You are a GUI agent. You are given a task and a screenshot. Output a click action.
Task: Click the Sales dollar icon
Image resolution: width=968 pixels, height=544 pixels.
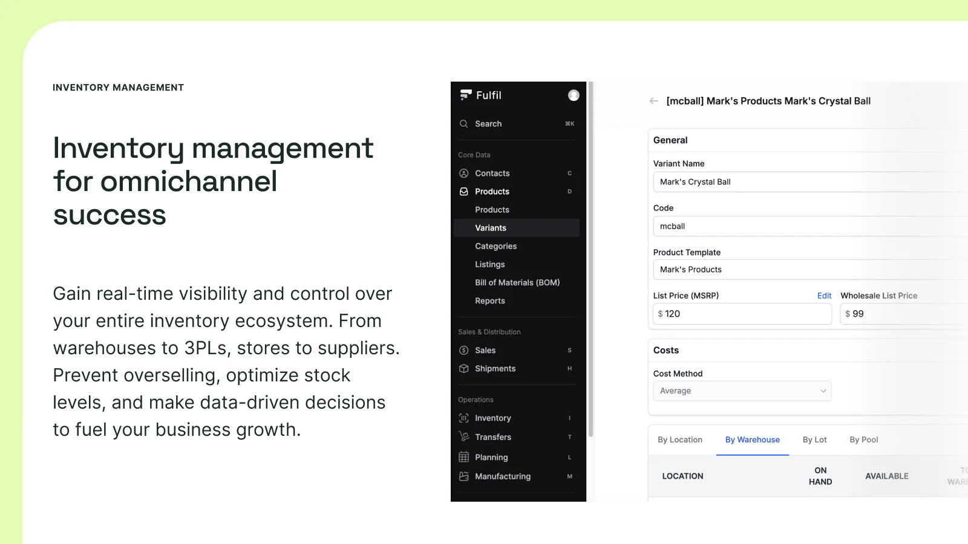coord(464,351)
